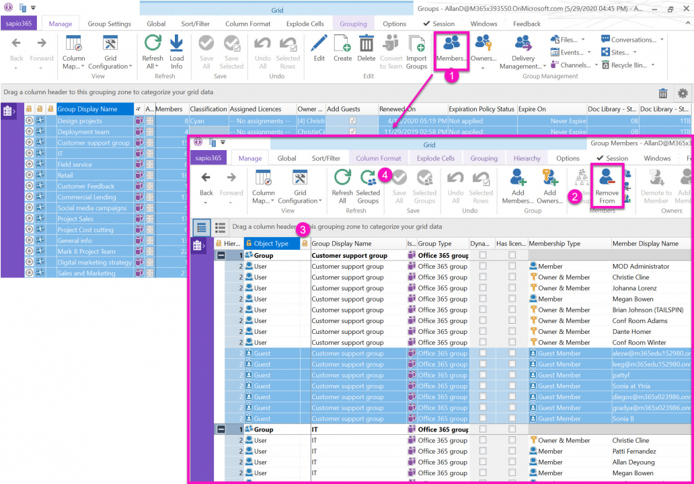Open Grid Configuration in Groups window ribbon
Viewport: 694px width, 484px height.
coord(110,52)
